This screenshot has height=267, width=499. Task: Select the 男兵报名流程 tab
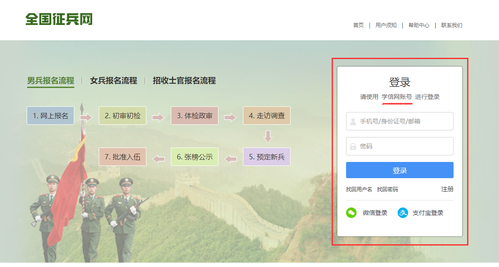click(51, 81)
